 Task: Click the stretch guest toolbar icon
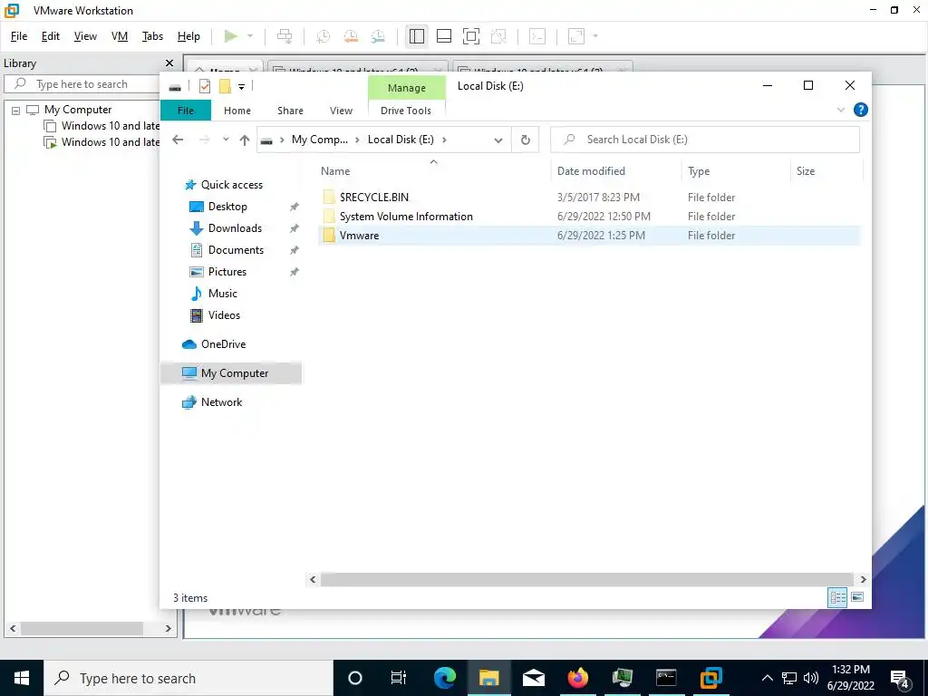pos(576,36)
